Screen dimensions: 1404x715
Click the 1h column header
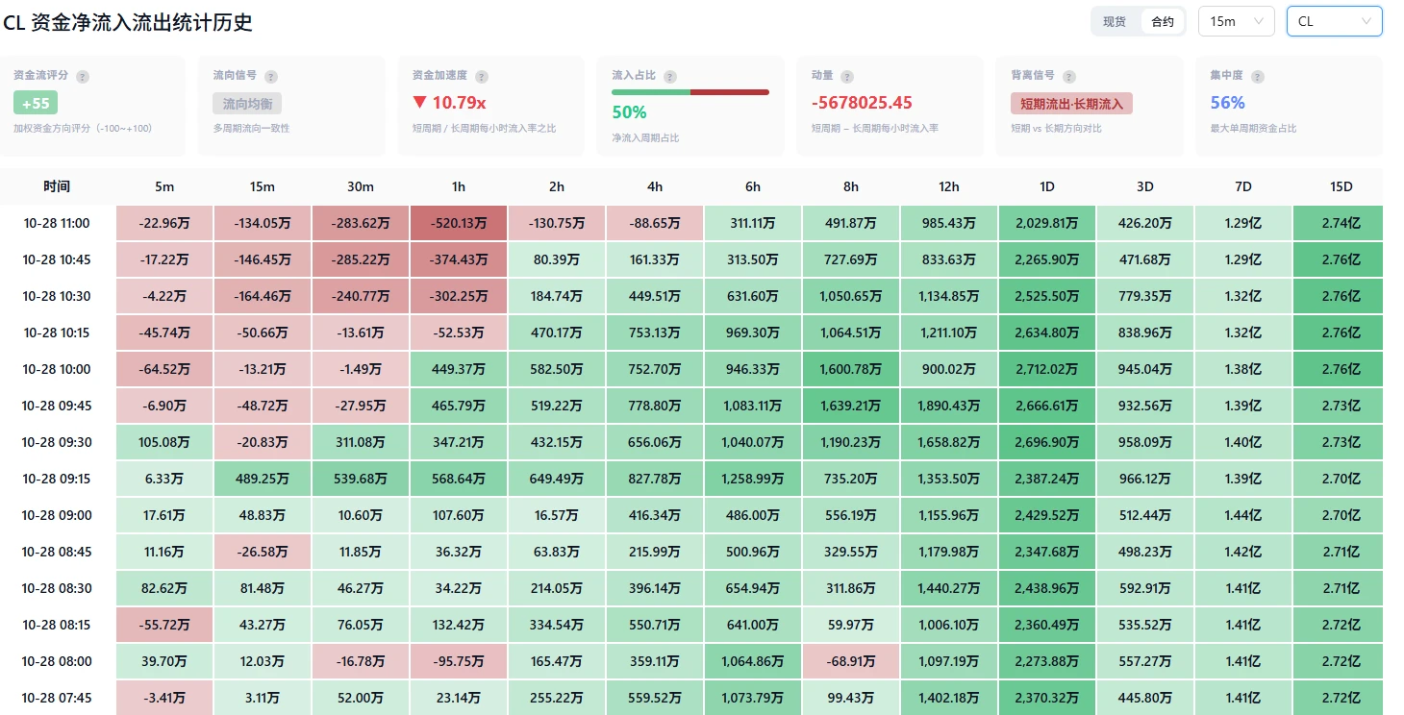tap(459, 186)
